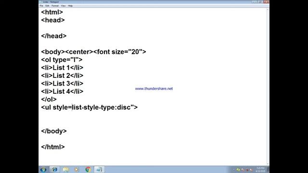This screenshot has height=173, width=308.
Task: Click the <li>List 2</li> line
Action: (x=62, y=75)
